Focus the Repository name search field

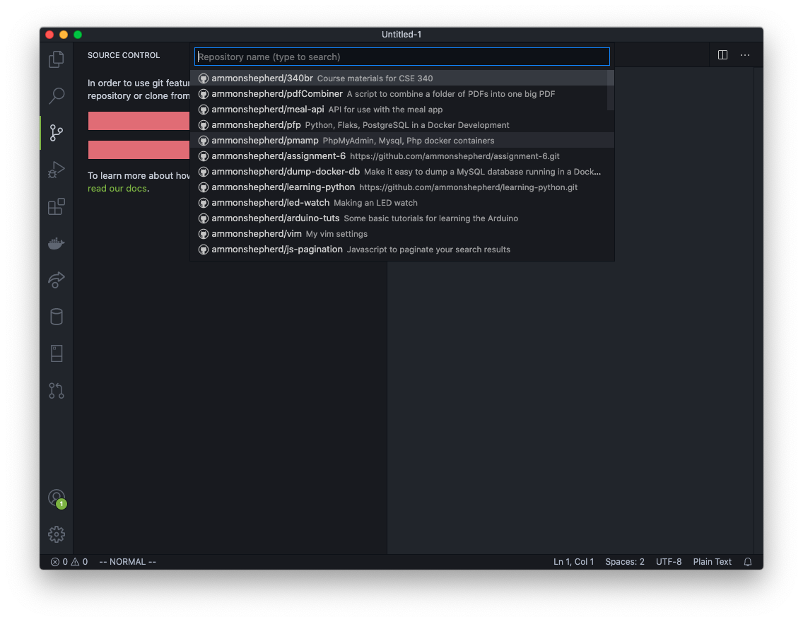[x=402, y=57]
